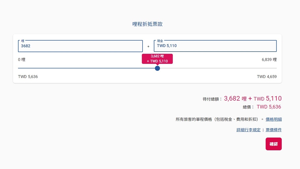Click the small 現金 label on cash field

(x=160, y=41)
